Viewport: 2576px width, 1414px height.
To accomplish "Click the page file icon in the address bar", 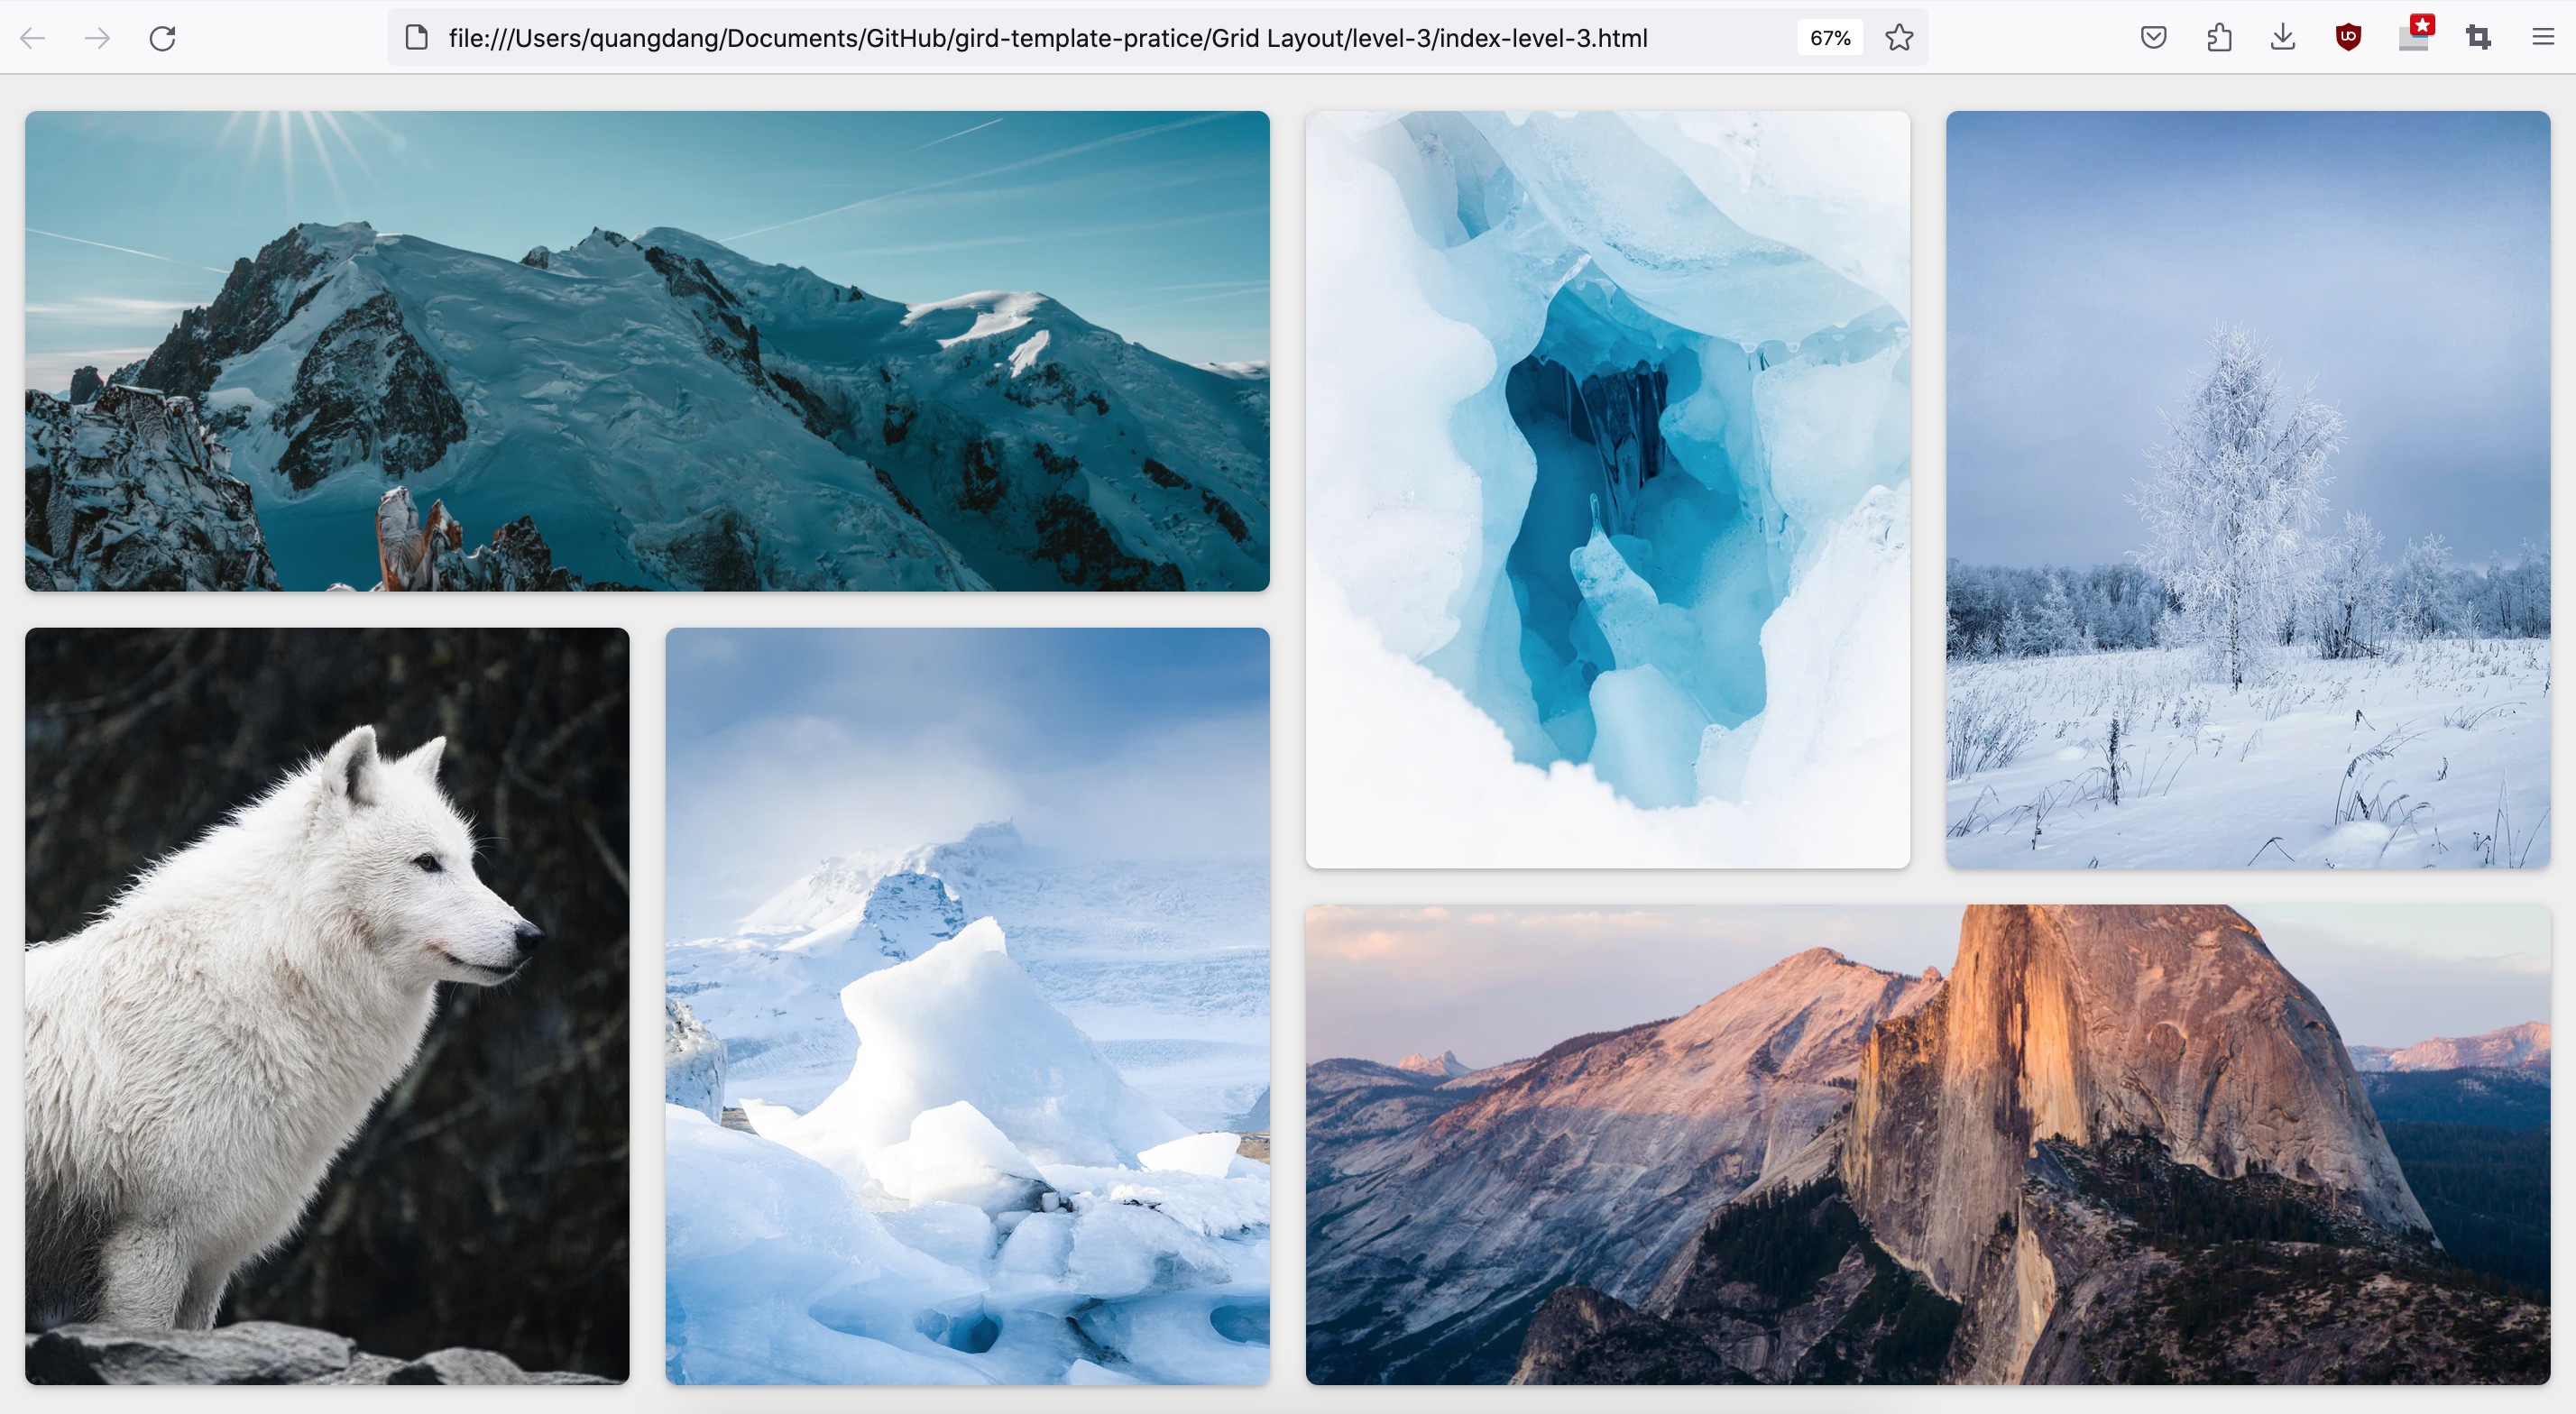I will [415, 37].
